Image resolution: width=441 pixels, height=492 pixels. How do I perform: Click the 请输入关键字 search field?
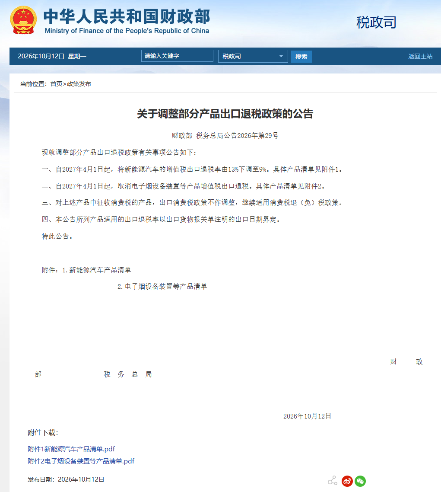pos(177,56)
